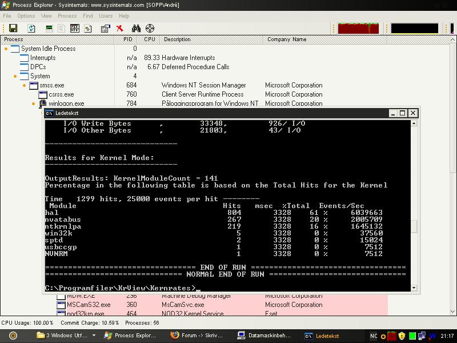This screenshot has height=343, width=457.
Task: Collapse the smss.exe tree node
Action: [24, 85]
